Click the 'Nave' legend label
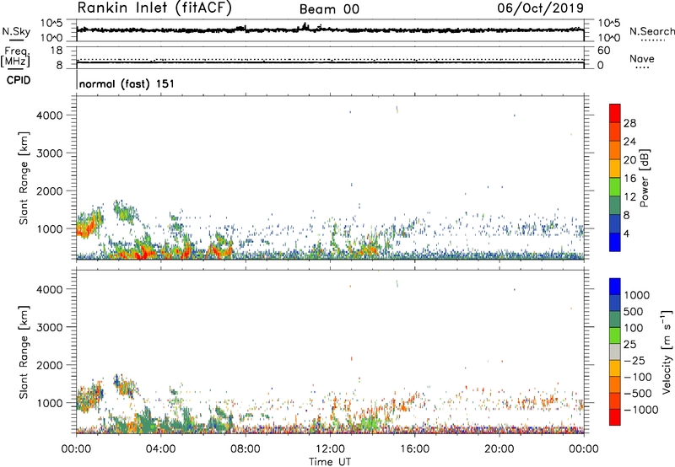675x467 pixels. pyautogui.click(x=642, y=58)
